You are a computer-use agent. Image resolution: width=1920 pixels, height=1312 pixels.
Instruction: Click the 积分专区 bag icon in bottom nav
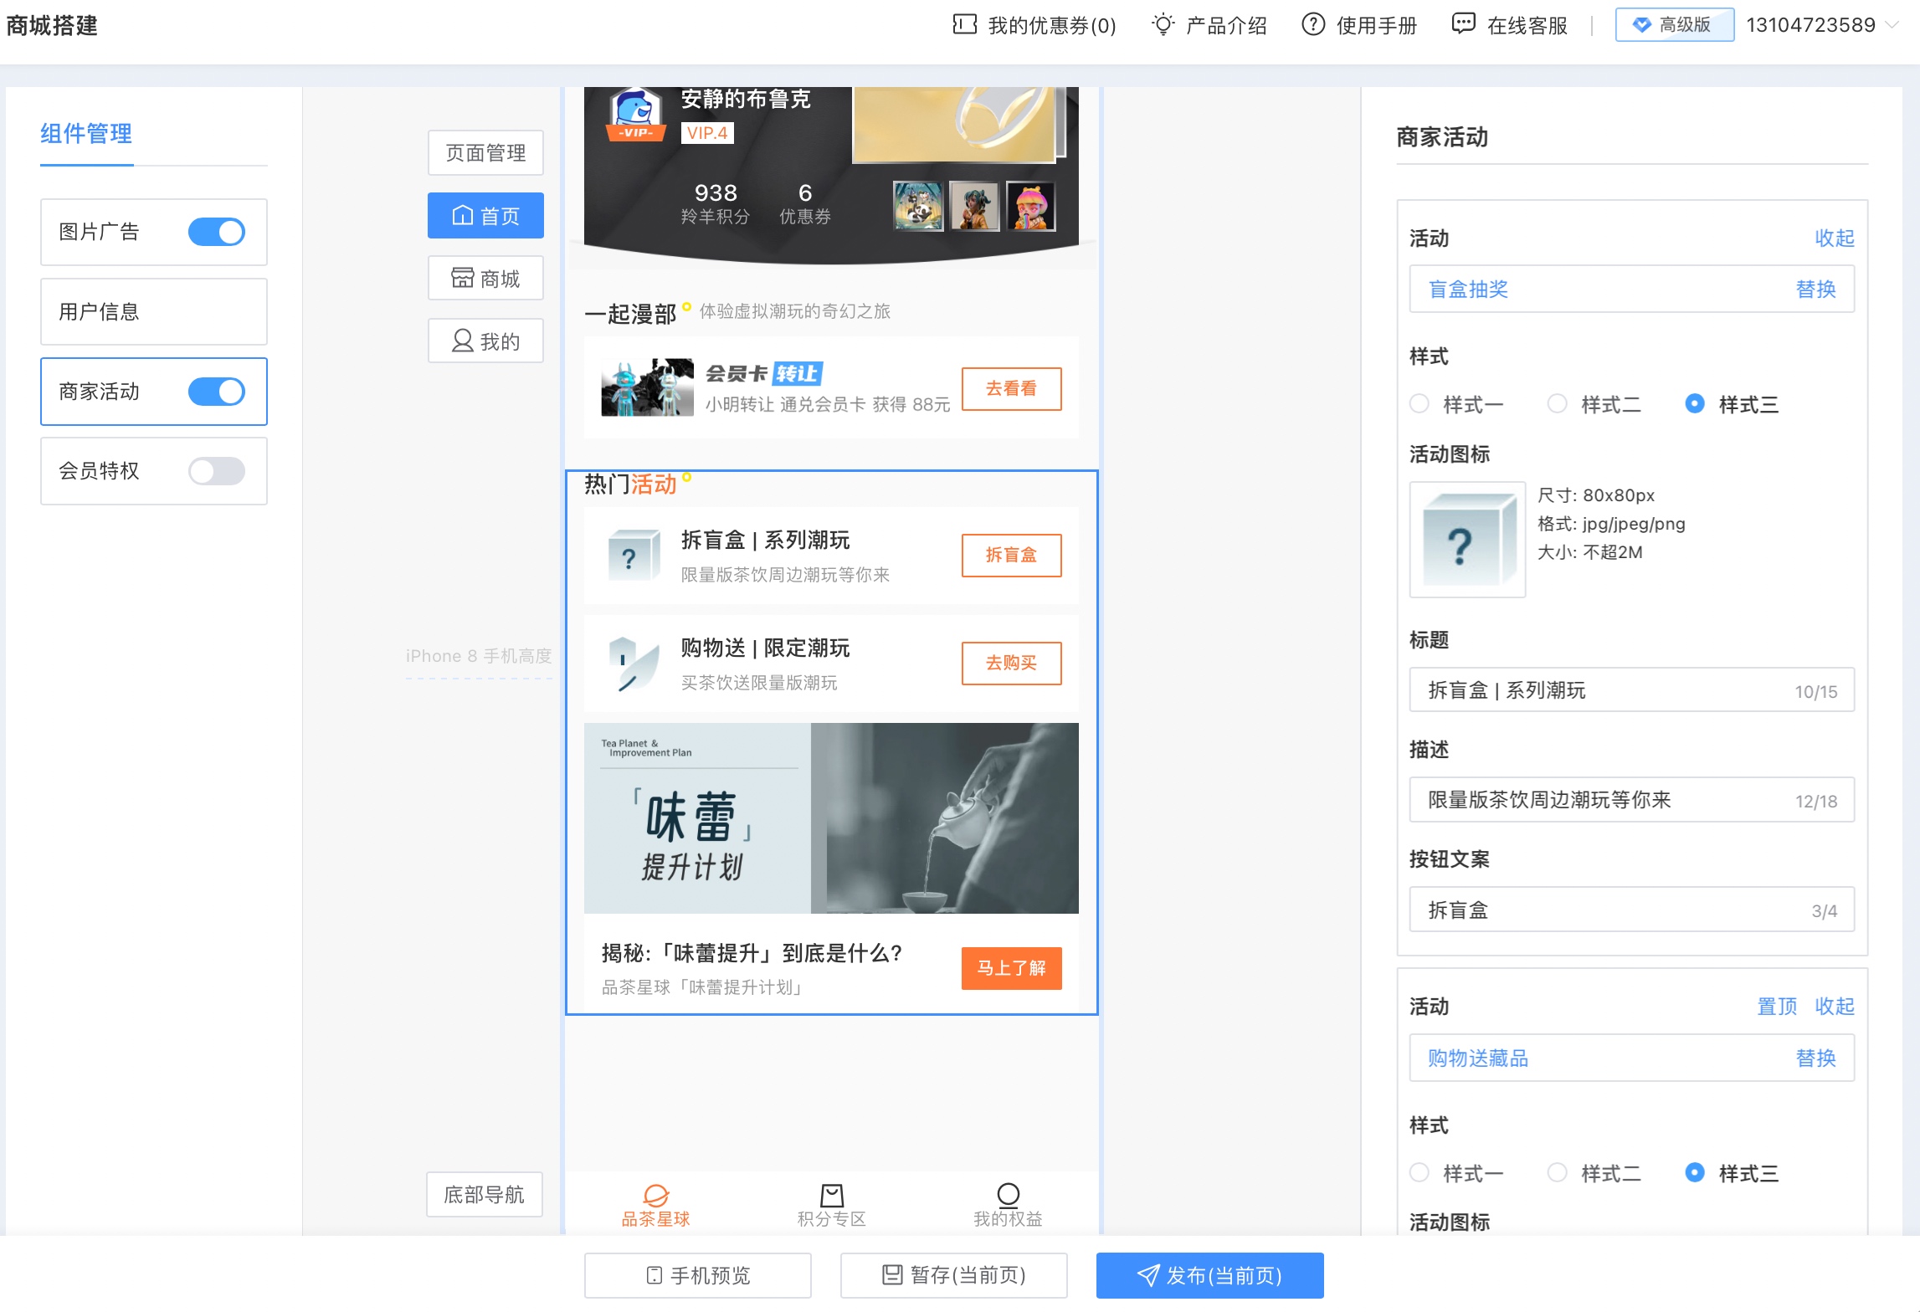click(x=831, y=1194)
